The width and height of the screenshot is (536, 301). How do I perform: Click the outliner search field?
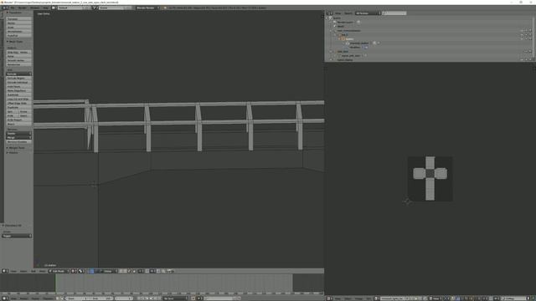tap(394, 13)
